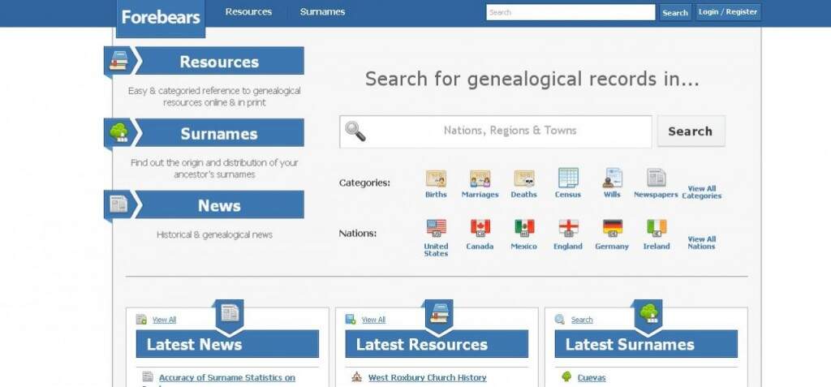
Task: Open the Cuevas surname link
Action: (592, 377)
